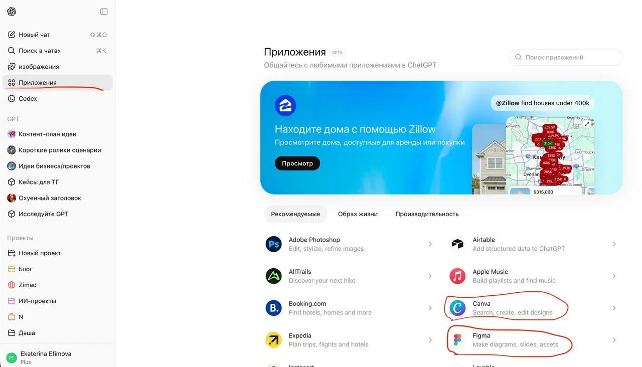Open Ekaterina Efimova account menu

[x=58, y=357]
